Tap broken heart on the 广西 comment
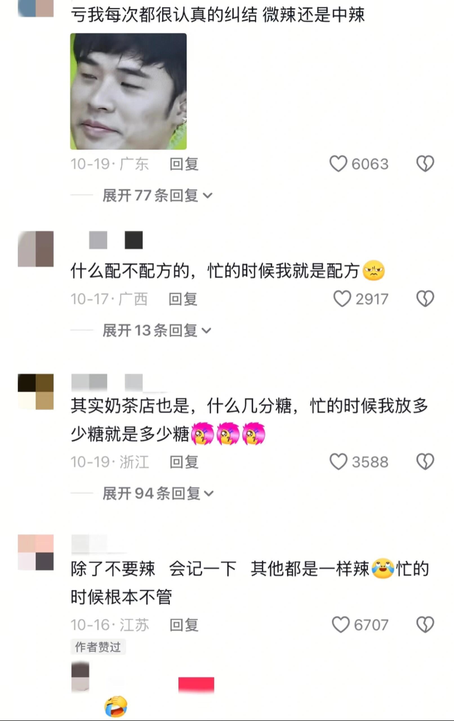Viewport: 454px width, 721px height. [425, 299]
